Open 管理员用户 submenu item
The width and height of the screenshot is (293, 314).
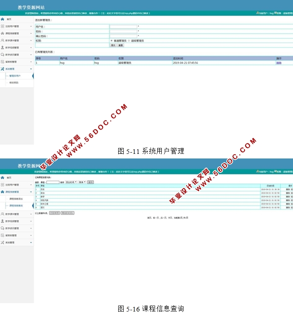(x=15, y=76)
